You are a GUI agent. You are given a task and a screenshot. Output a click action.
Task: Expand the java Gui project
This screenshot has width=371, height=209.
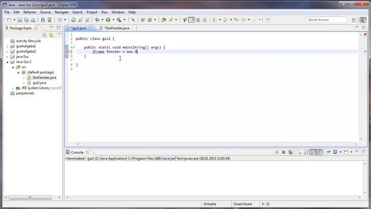8,57
